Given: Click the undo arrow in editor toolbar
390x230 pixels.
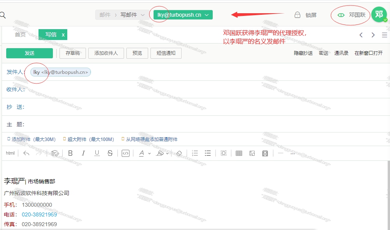Looking at the screenshot, I should tap(26, 153).
